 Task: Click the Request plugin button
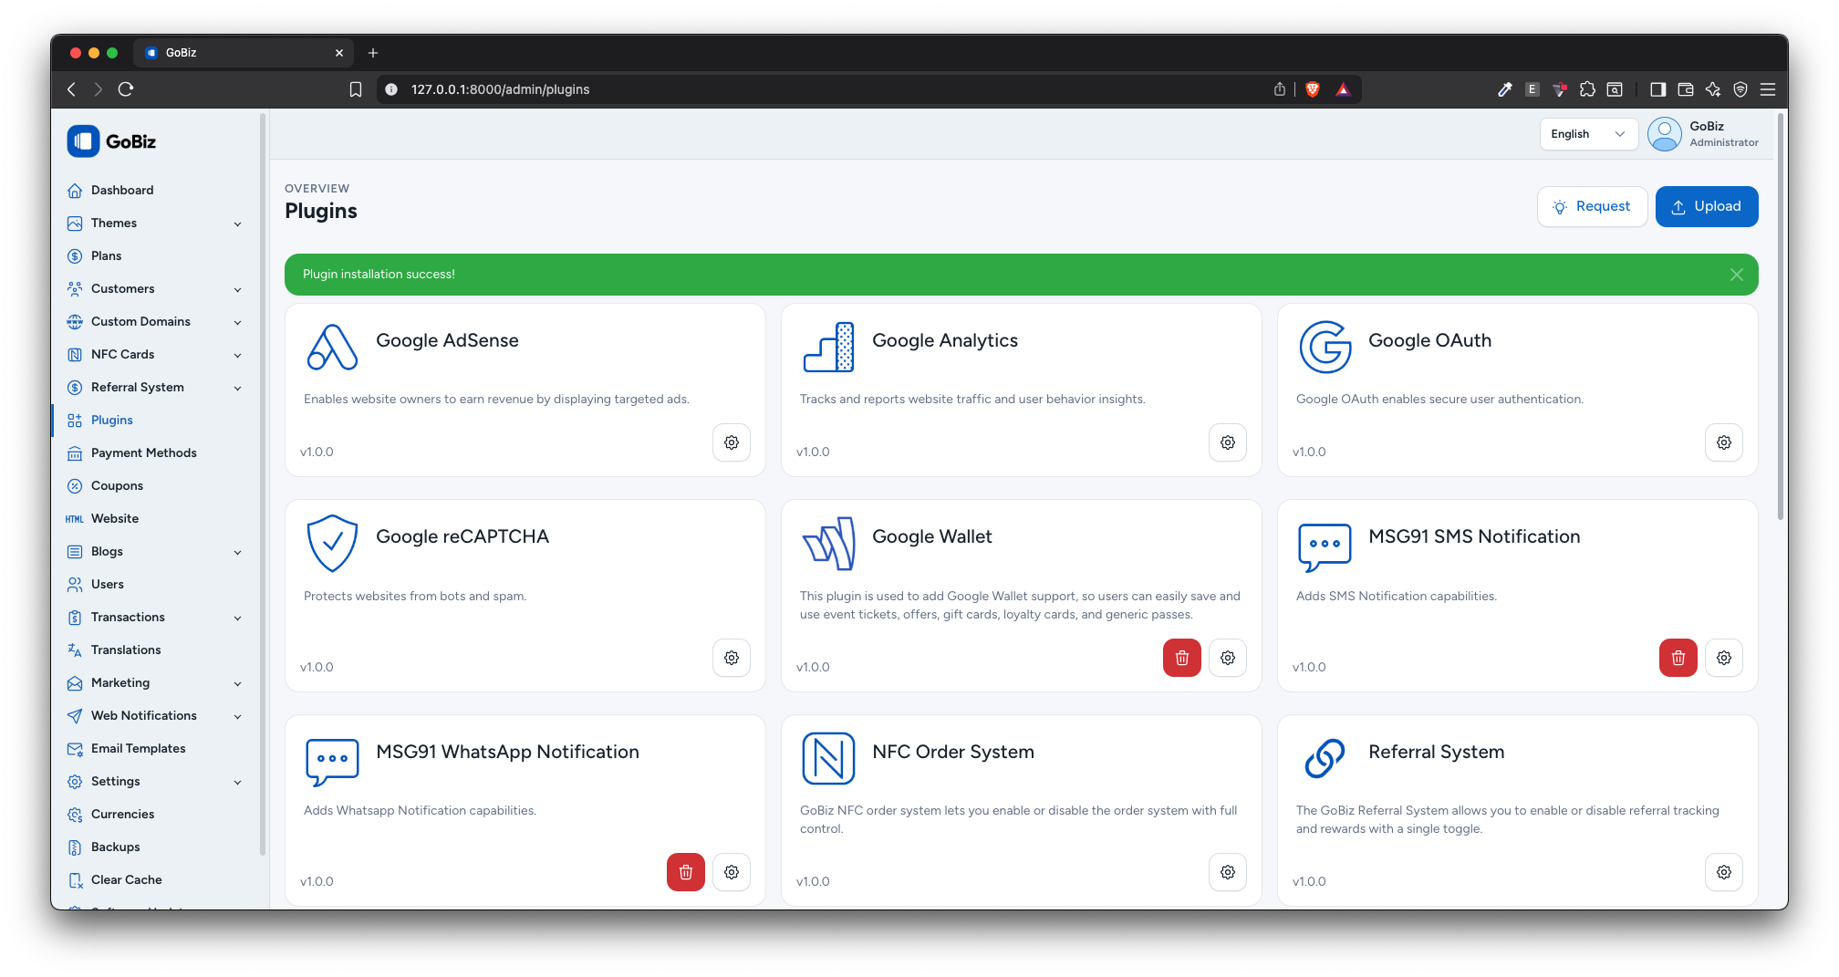click(x=1592, y=207)
